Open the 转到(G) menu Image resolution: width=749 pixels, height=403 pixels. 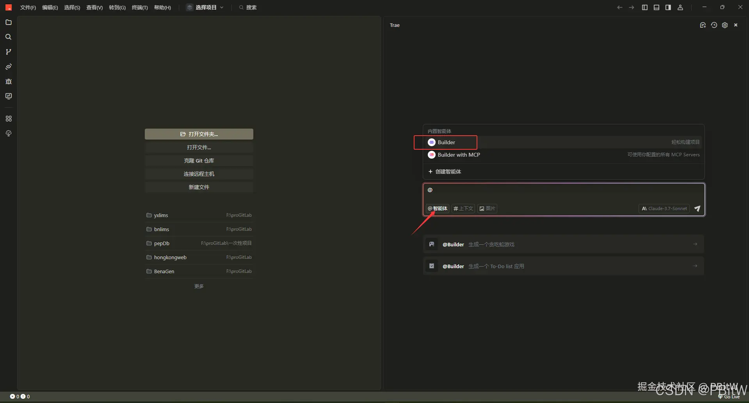tap(117, 7)
